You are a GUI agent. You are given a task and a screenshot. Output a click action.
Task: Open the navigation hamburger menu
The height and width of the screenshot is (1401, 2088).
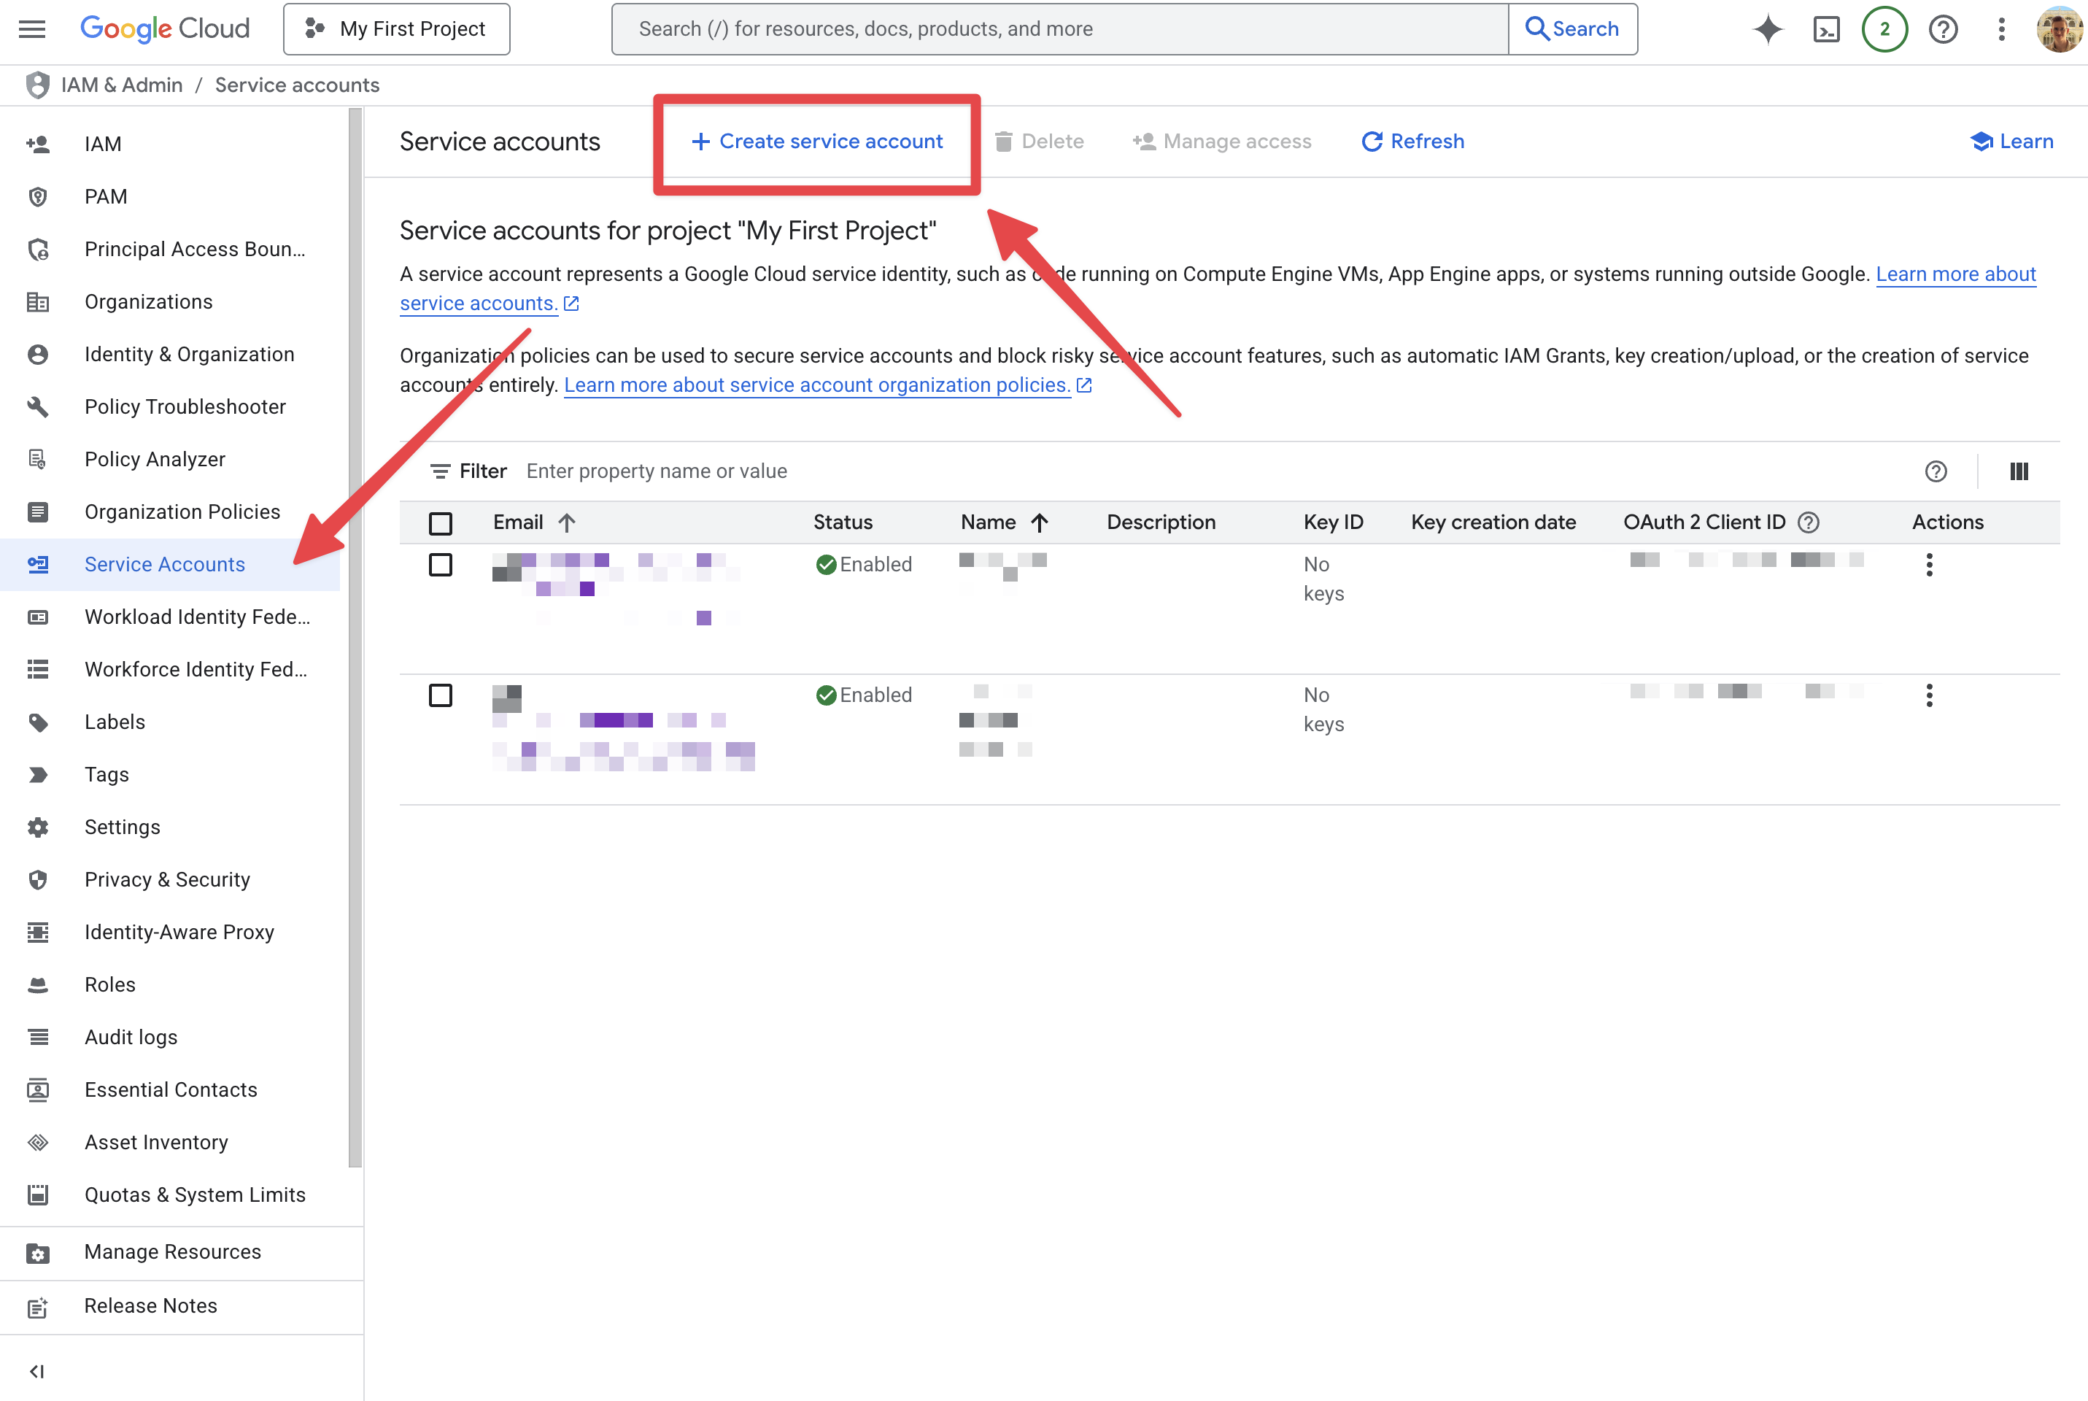tap(31, 28)
